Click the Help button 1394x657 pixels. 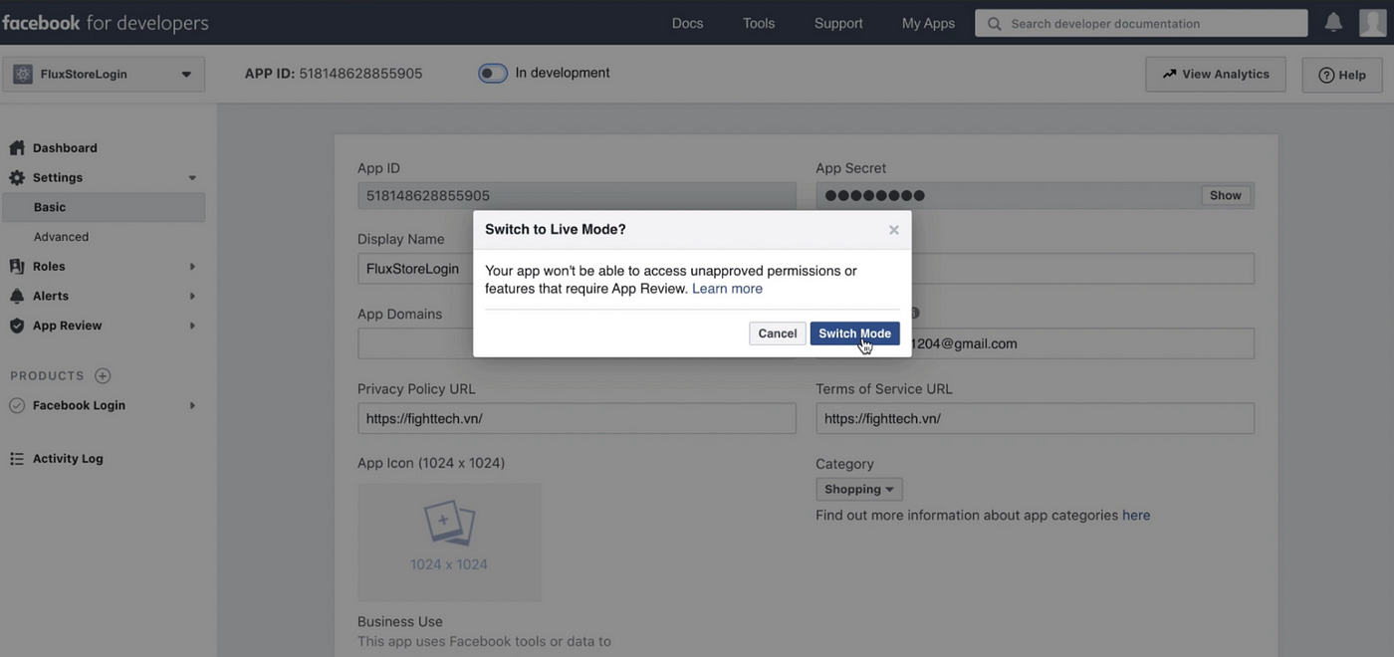[x=1341, y=75]
